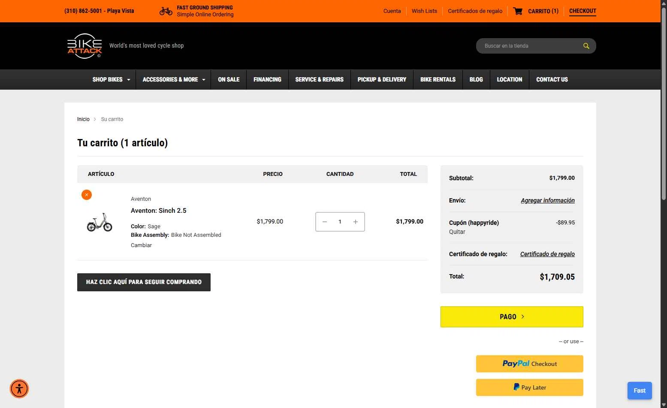Open the On Sale menu item
667x408 pixels.
(x=229, y=79)
